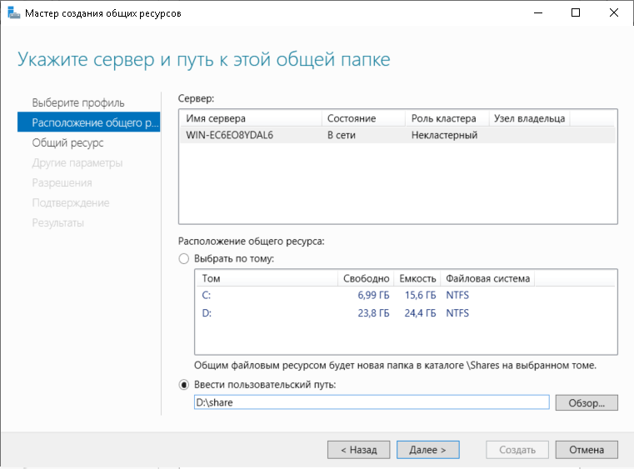Sort by 'Имя сервера' column header
This screenshot has height=469, width=634.
click(x=251, y=118)
